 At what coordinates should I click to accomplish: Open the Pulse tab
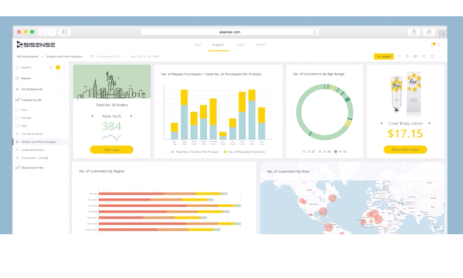click(240, 44)
